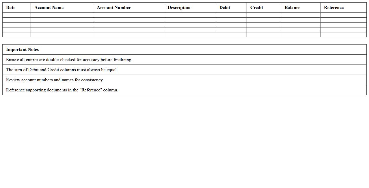The height and width of the screenshot is (188, 369).
Task: Click the Date column header
Action: (x=11, y=8)
